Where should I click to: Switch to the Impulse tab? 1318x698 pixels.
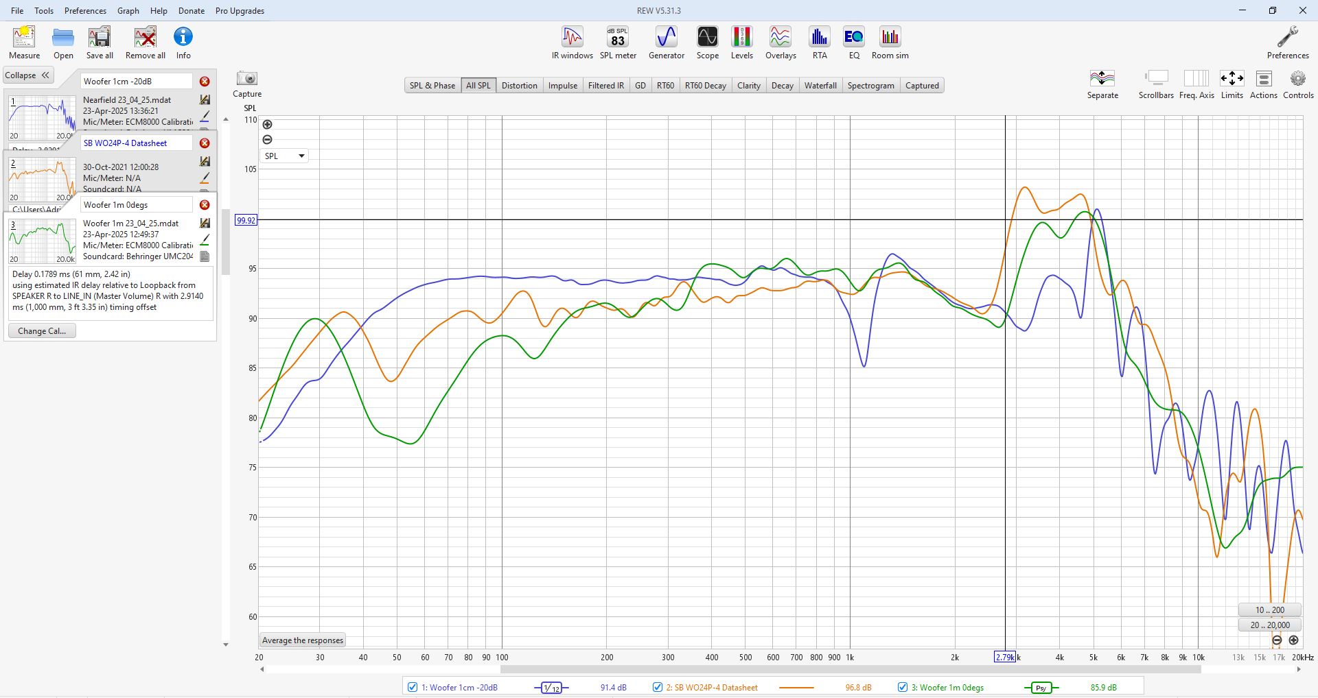(x=563, y=86)
